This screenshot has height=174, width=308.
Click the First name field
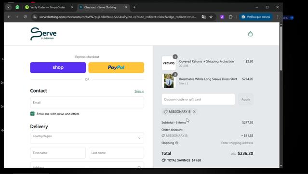tap(58, 153)
